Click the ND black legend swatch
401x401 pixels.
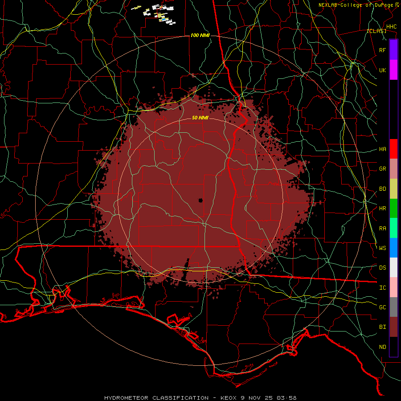tap(393, 347)
